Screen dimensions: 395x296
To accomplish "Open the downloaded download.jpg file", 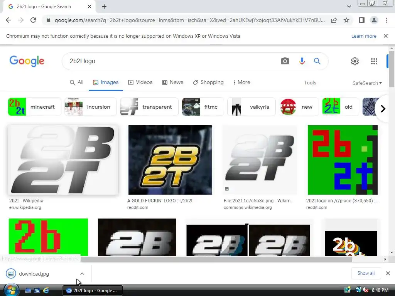I will coord(34,274).
